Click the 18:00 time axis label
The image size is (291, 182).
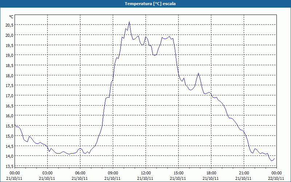pyautogui.click(x=211, y=173)
